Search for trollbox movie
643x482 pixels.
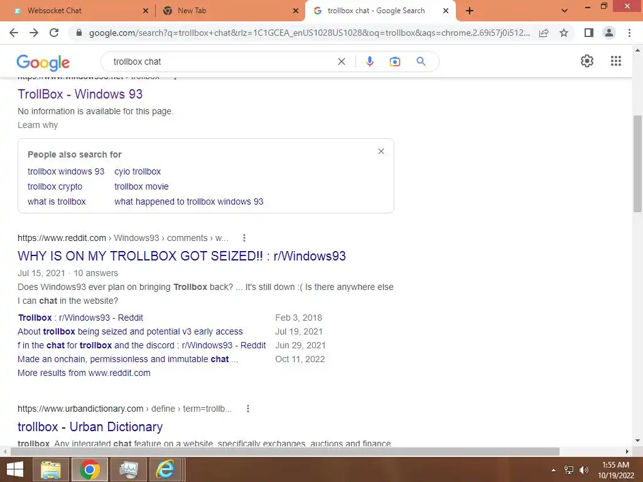[x=141, y=186]
